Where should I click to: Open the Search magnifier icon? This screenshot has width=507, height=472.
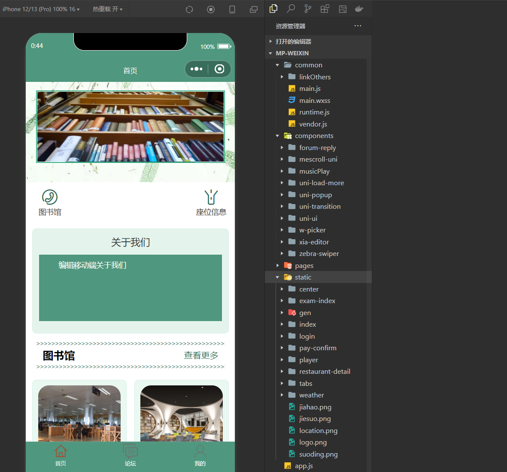(x=291, y=9)
